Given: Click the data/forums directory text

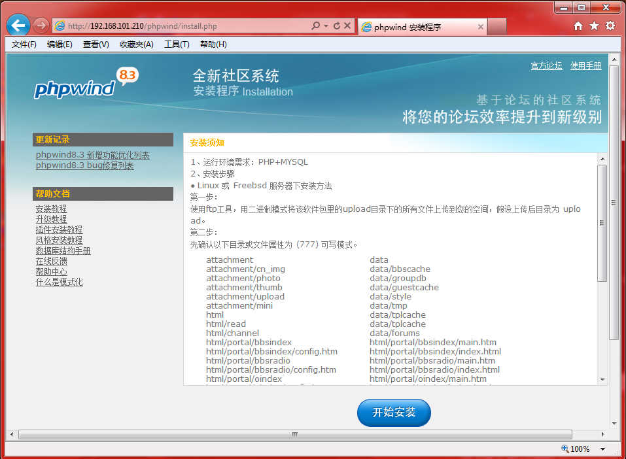Looking at the screenshot, I should [394, 333].
